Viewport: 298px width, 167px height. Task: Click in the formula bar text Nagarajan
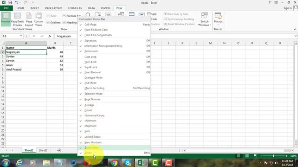click(x=64, y=36)
